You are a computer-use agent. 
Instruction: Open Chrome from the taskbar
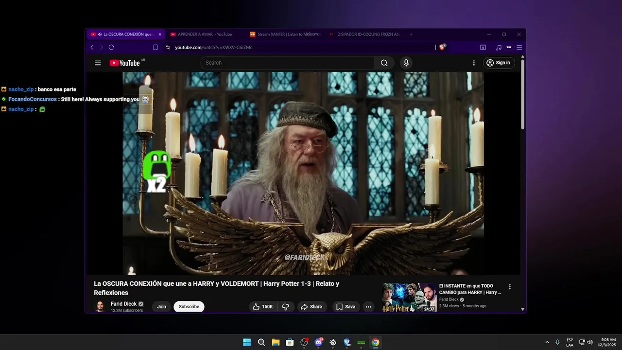[376, 342]
